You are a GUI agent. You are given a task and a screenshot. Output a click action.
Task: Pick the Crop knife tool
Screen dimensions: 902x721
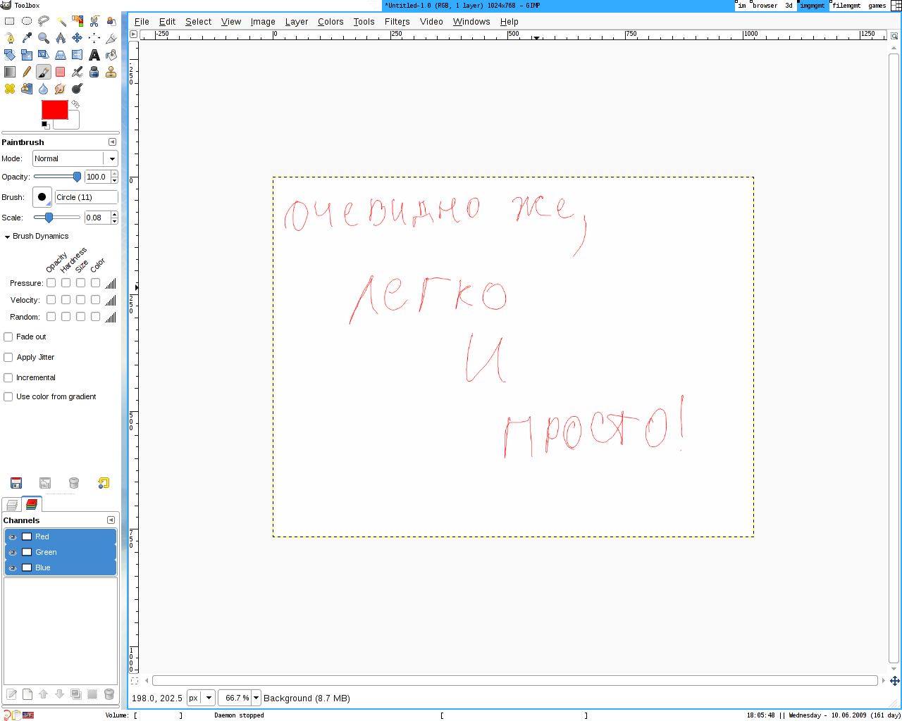(111, 38)
